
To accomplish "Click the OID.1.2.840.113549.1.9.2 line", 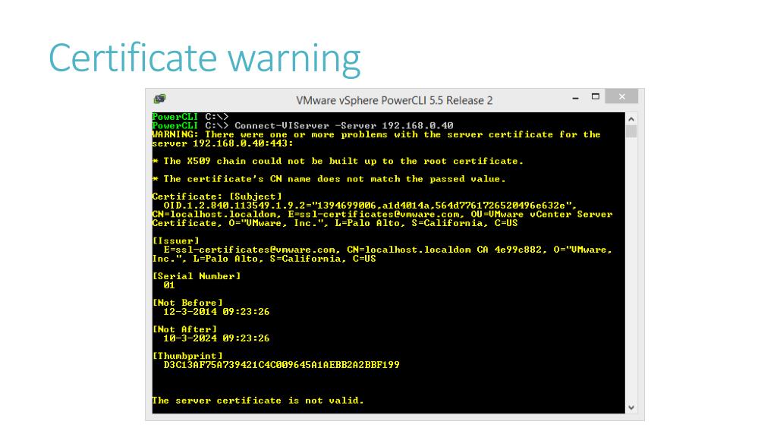I will [370, 206].
